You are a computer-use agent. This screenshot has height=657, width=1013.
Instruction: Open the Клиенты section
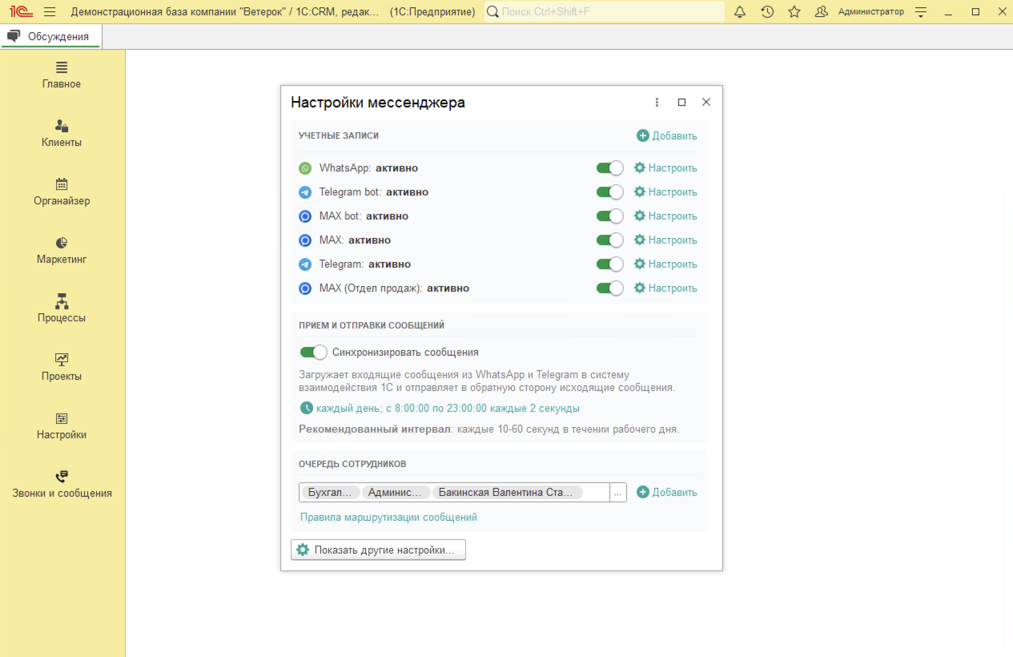(x=62, y=133)
